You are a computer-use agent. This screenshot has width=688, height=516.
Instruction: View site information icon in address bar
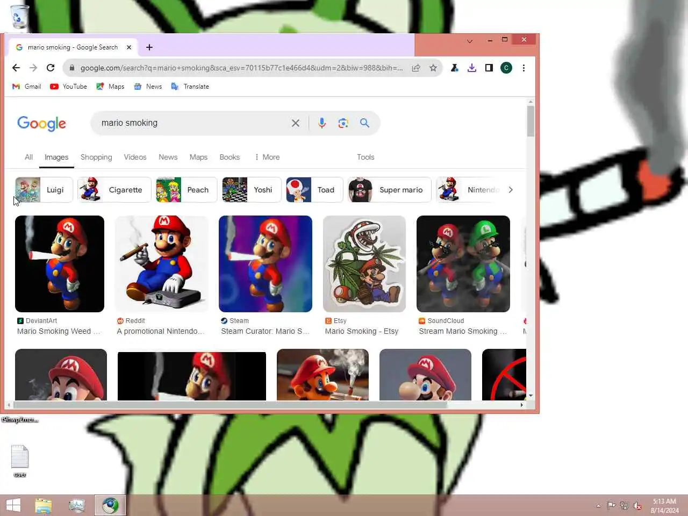(71, 68)
